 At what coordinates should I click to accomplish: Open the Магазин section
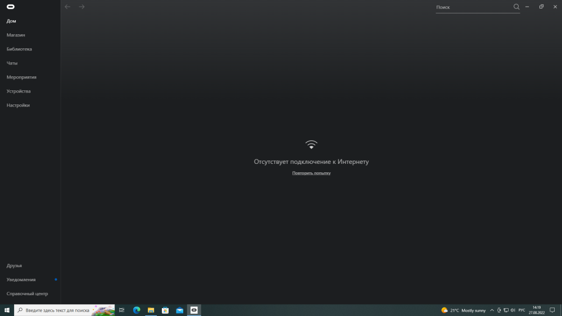(16, 35)
